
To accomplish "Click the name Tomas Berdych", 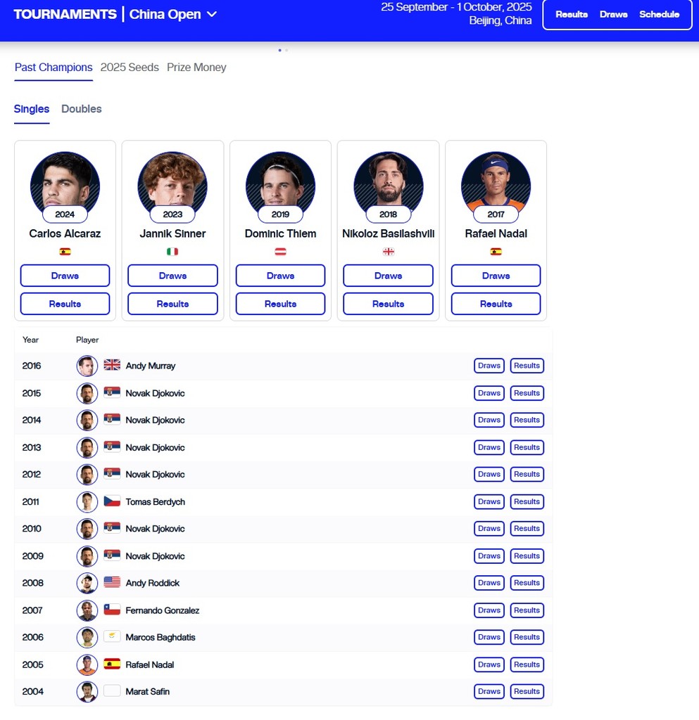I will click(156, 502).
